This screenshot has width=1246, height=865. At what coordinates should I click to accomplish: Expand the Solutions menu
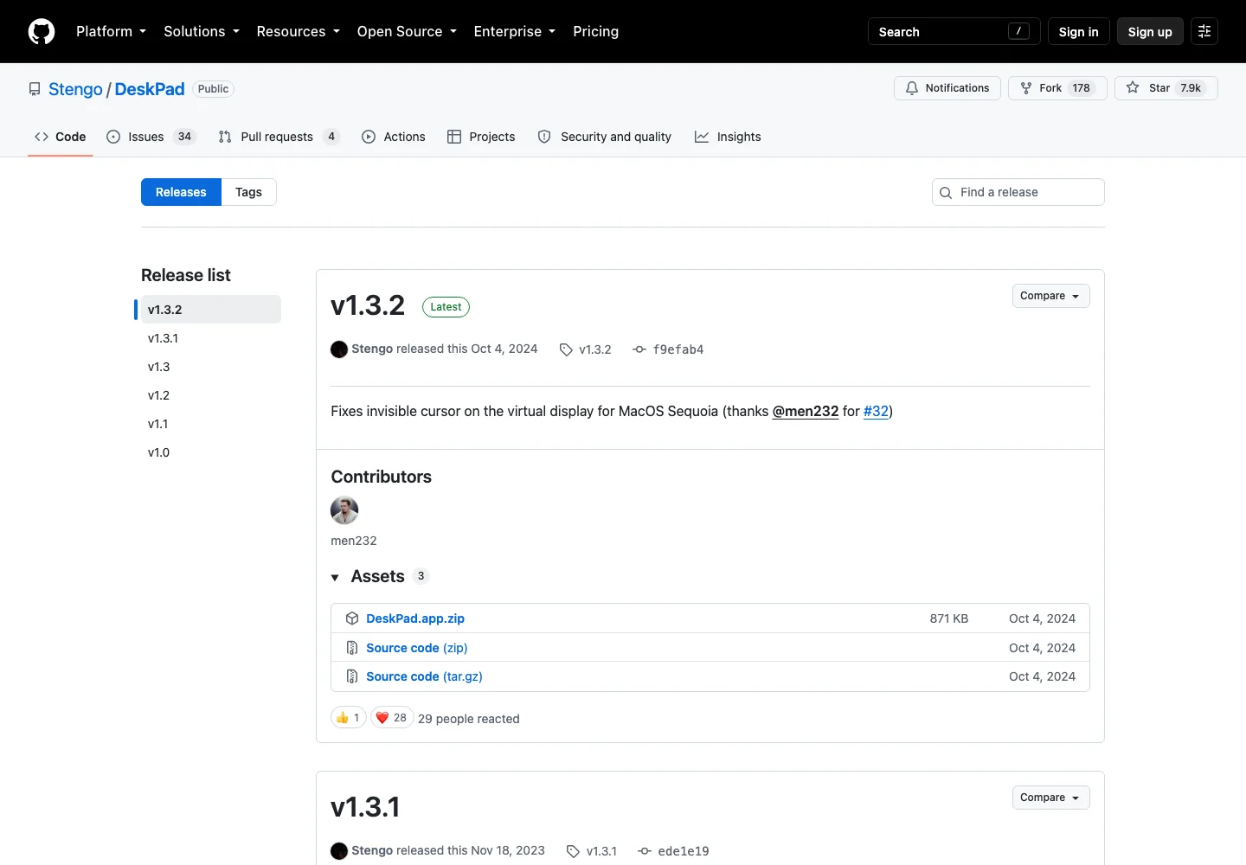pyautogui.click(x=202, y=31)
